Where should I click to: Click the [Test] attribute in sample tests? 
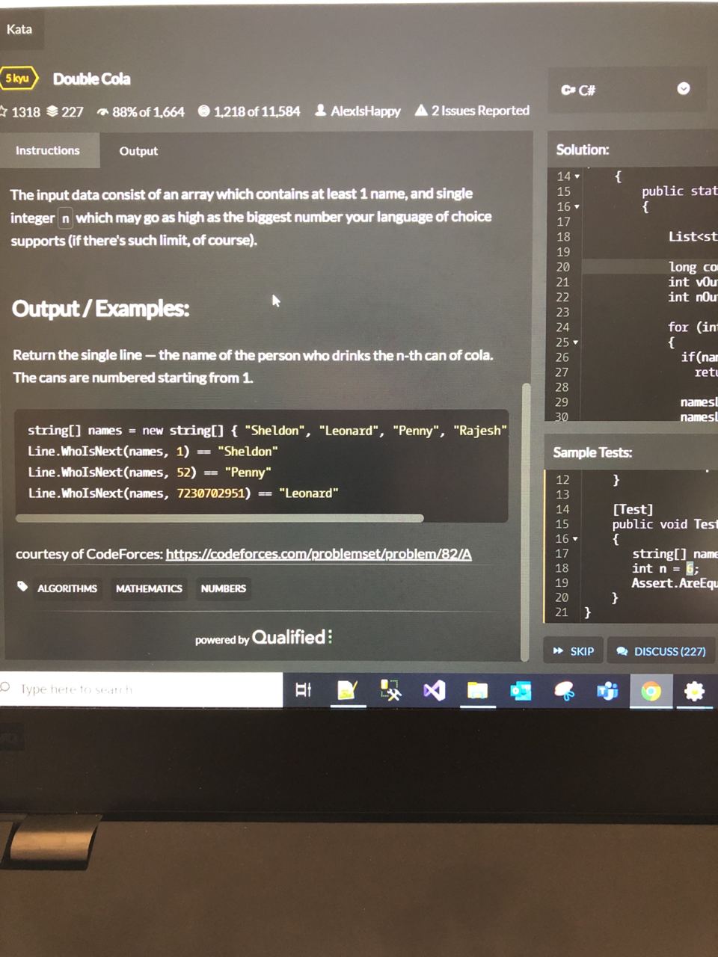click(x=633, y=509)
